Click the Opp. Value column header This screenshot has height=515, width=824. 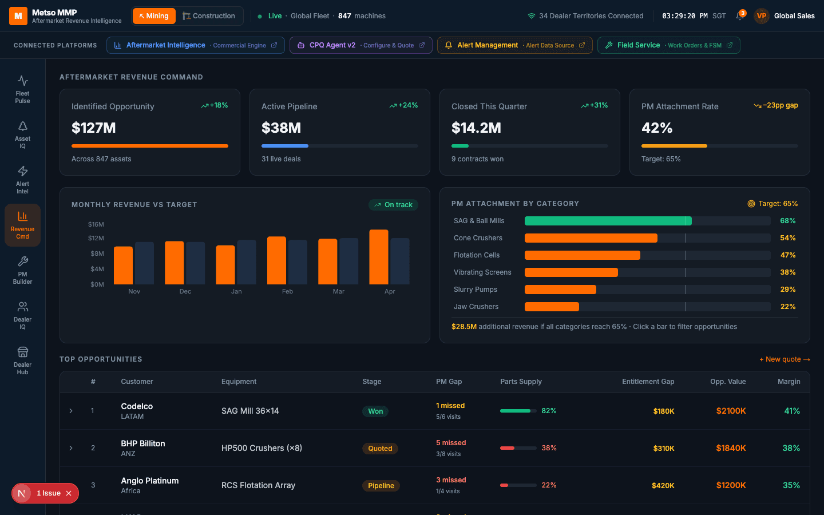[x=728, y=382]
